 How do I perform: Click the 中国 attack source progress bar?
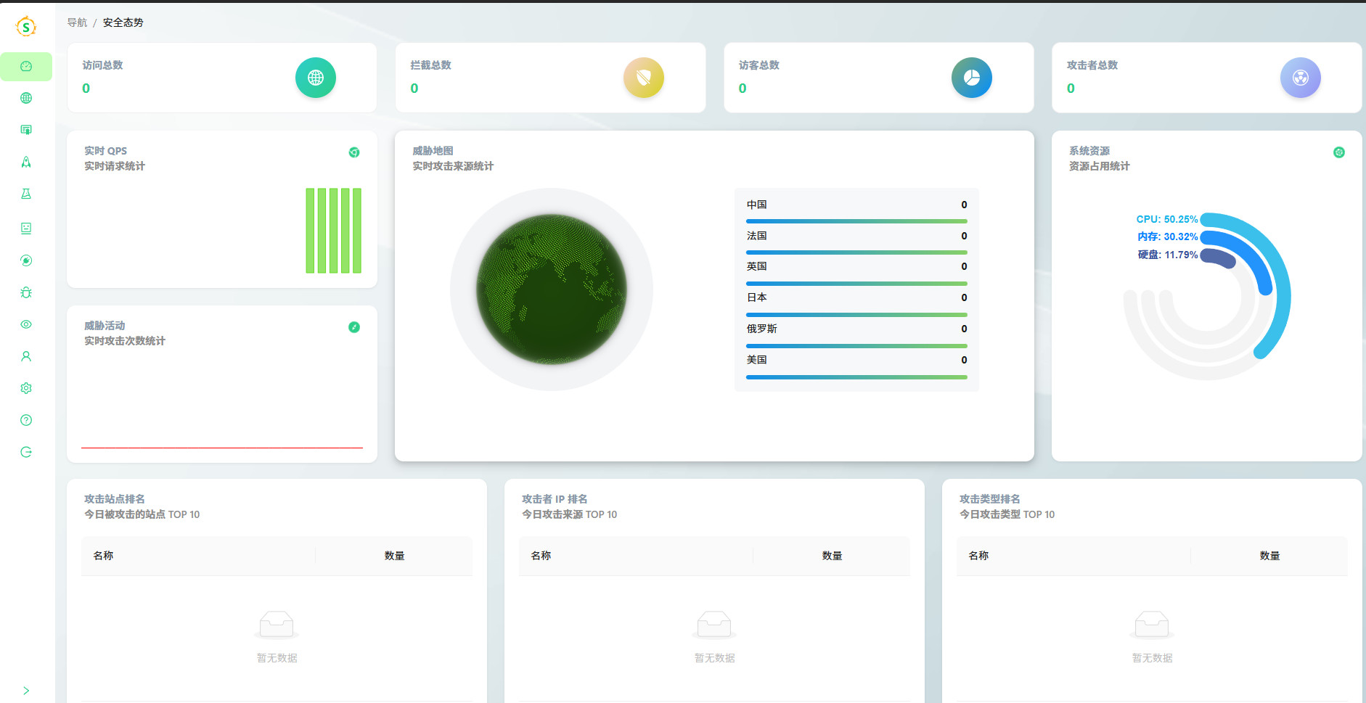click(856, 221)
